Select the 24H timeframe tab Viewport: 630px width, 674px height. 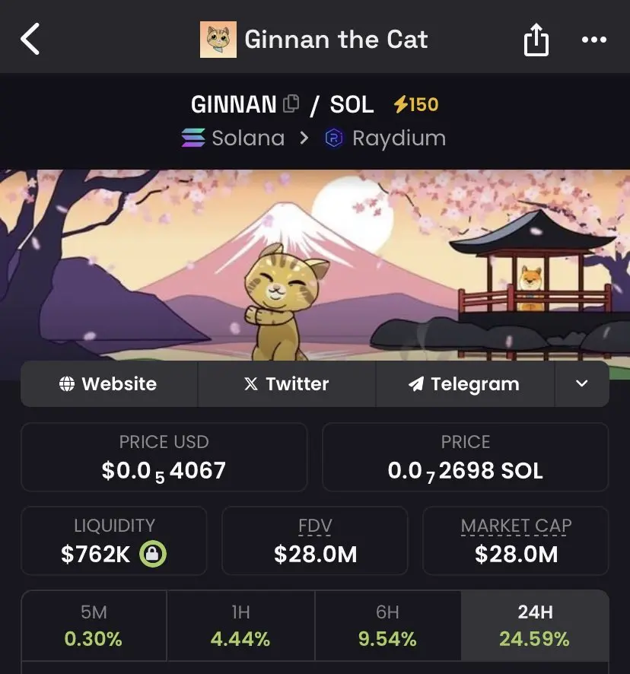click(x=535, y=625)
